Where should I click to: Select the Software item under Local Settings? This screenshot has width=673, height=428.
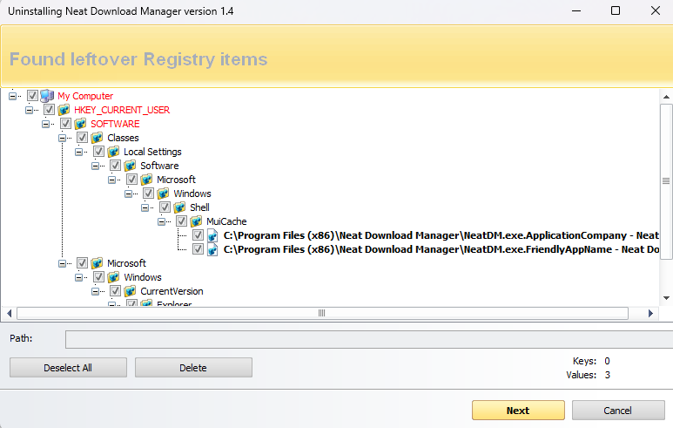(x=159, y=166)
